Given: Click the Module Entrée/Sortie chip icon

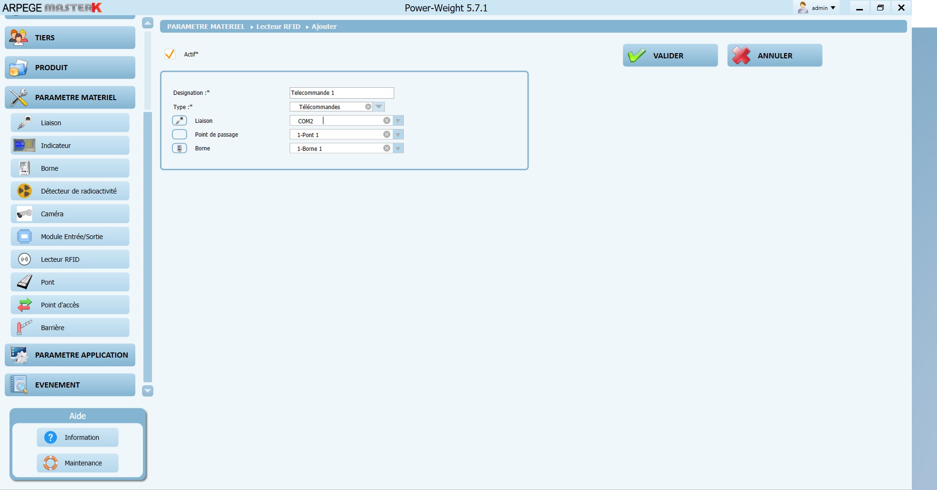Looking at the screenshot, I should (x=24, y=237).
